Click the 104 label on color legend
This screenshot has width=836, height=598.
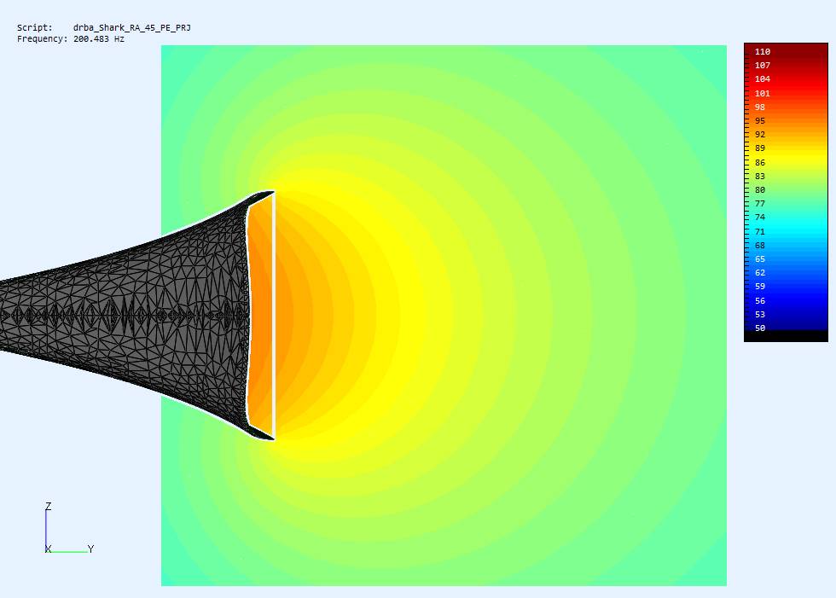[x=763, y=78]
